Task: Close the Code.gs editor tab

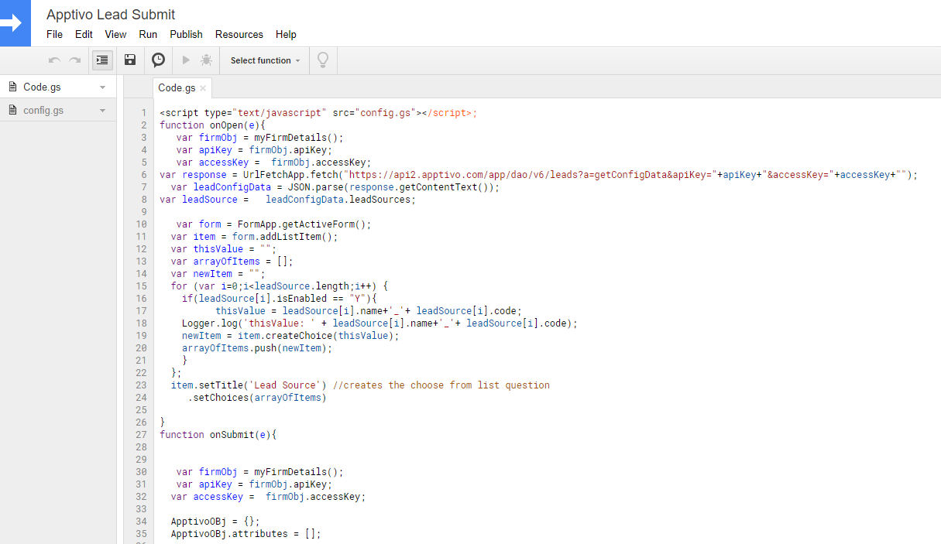Action: (x=203, y=87)
